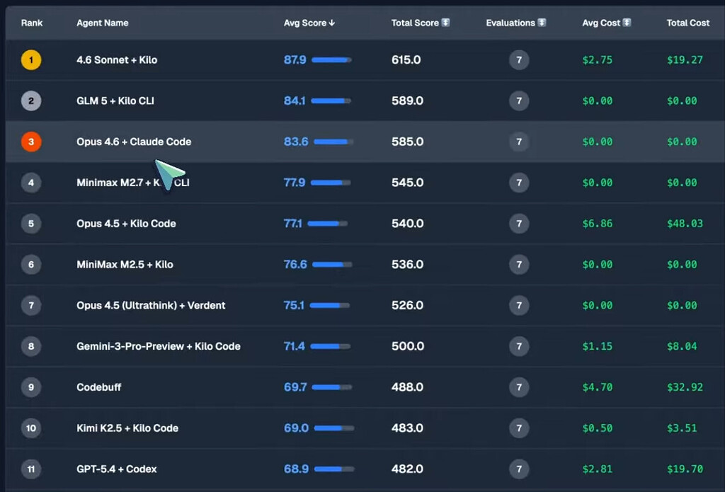Open the 4.6 Sonnet + Kilo entry
This screenshot has width=725, height=492.
117,59
